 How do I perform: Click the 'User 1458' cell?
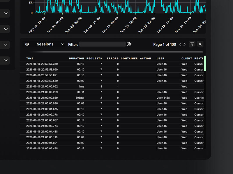(x=163, y=98)
